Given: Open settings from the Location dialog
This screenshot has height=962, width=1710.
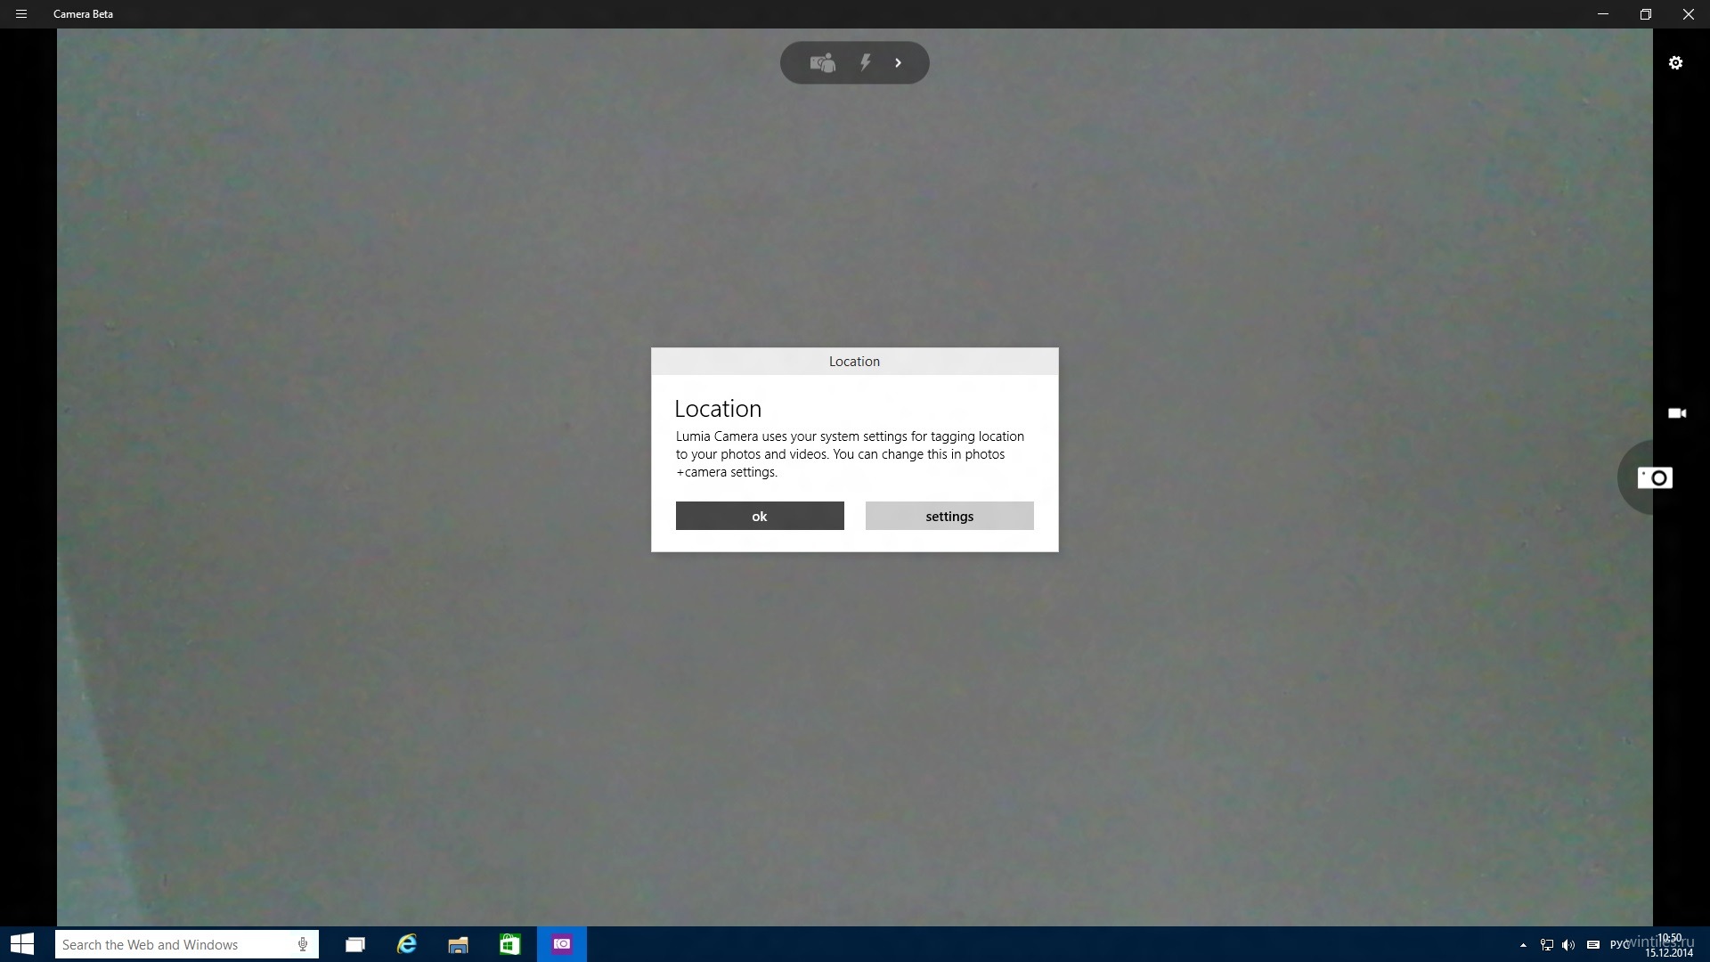Looking at the screenshot, I should coord(949,516).
